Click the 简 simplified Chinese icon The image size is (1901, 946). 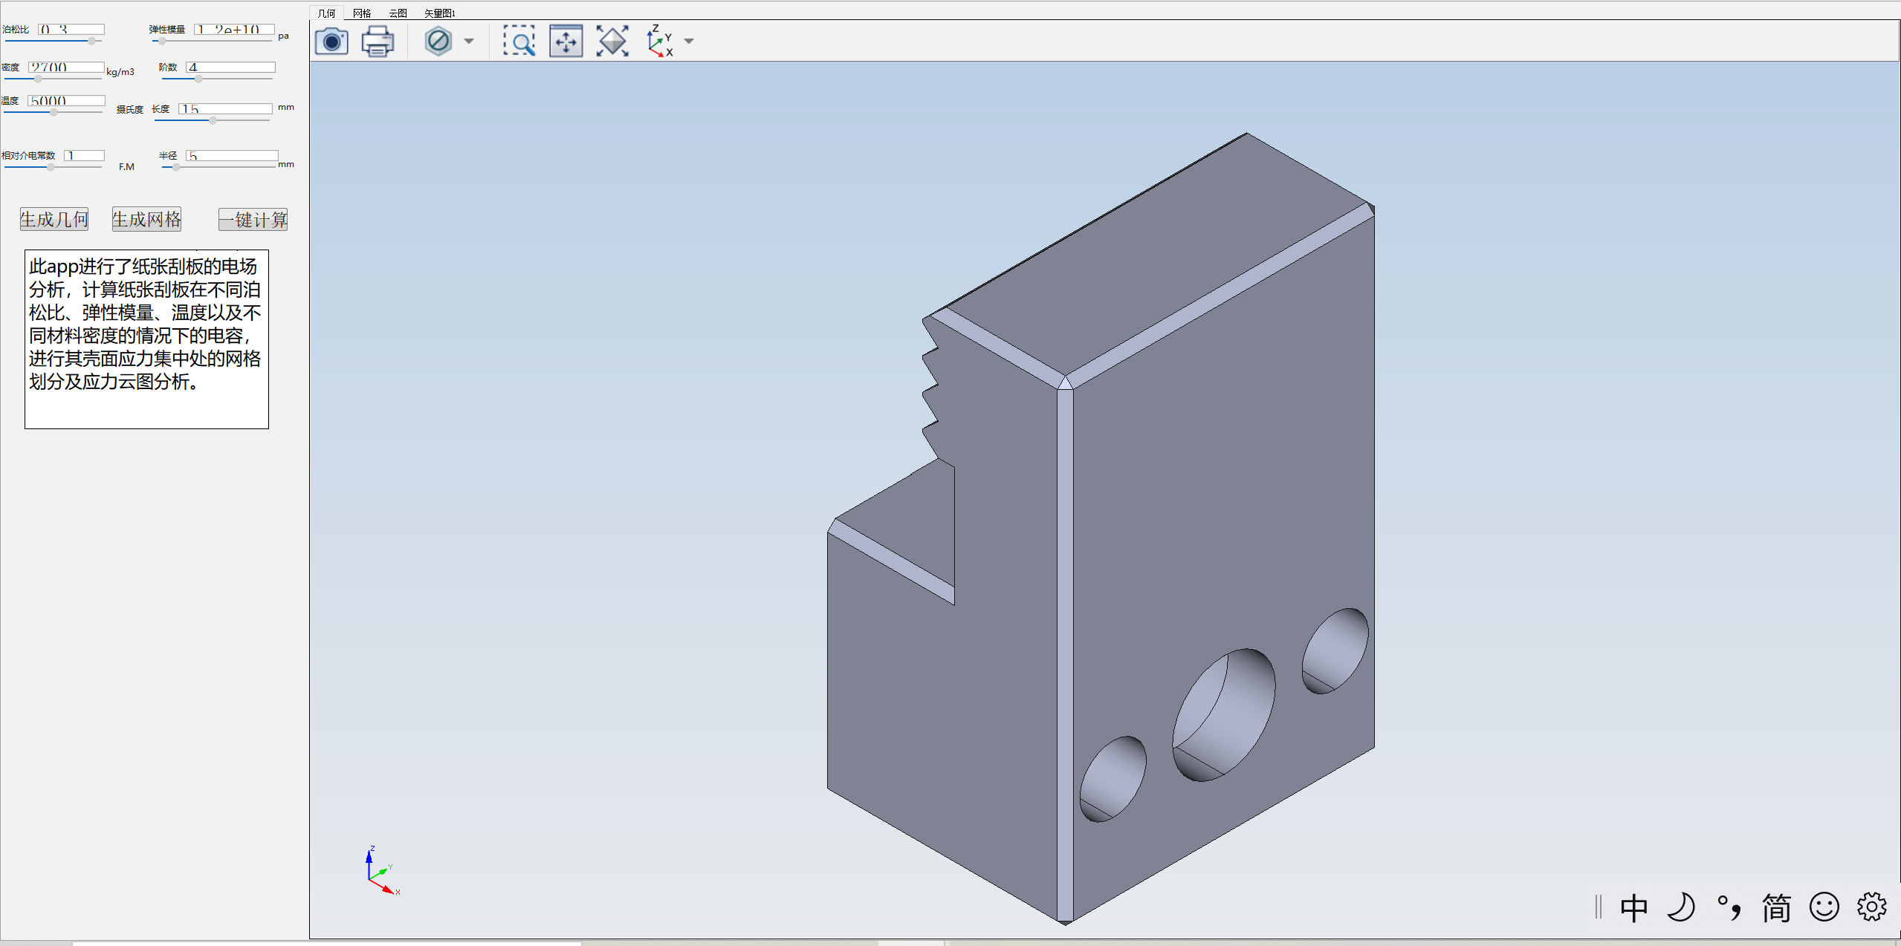click(x=1776, y=907)
